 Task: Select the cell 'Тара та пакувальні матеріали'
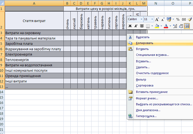click(34, 38)
